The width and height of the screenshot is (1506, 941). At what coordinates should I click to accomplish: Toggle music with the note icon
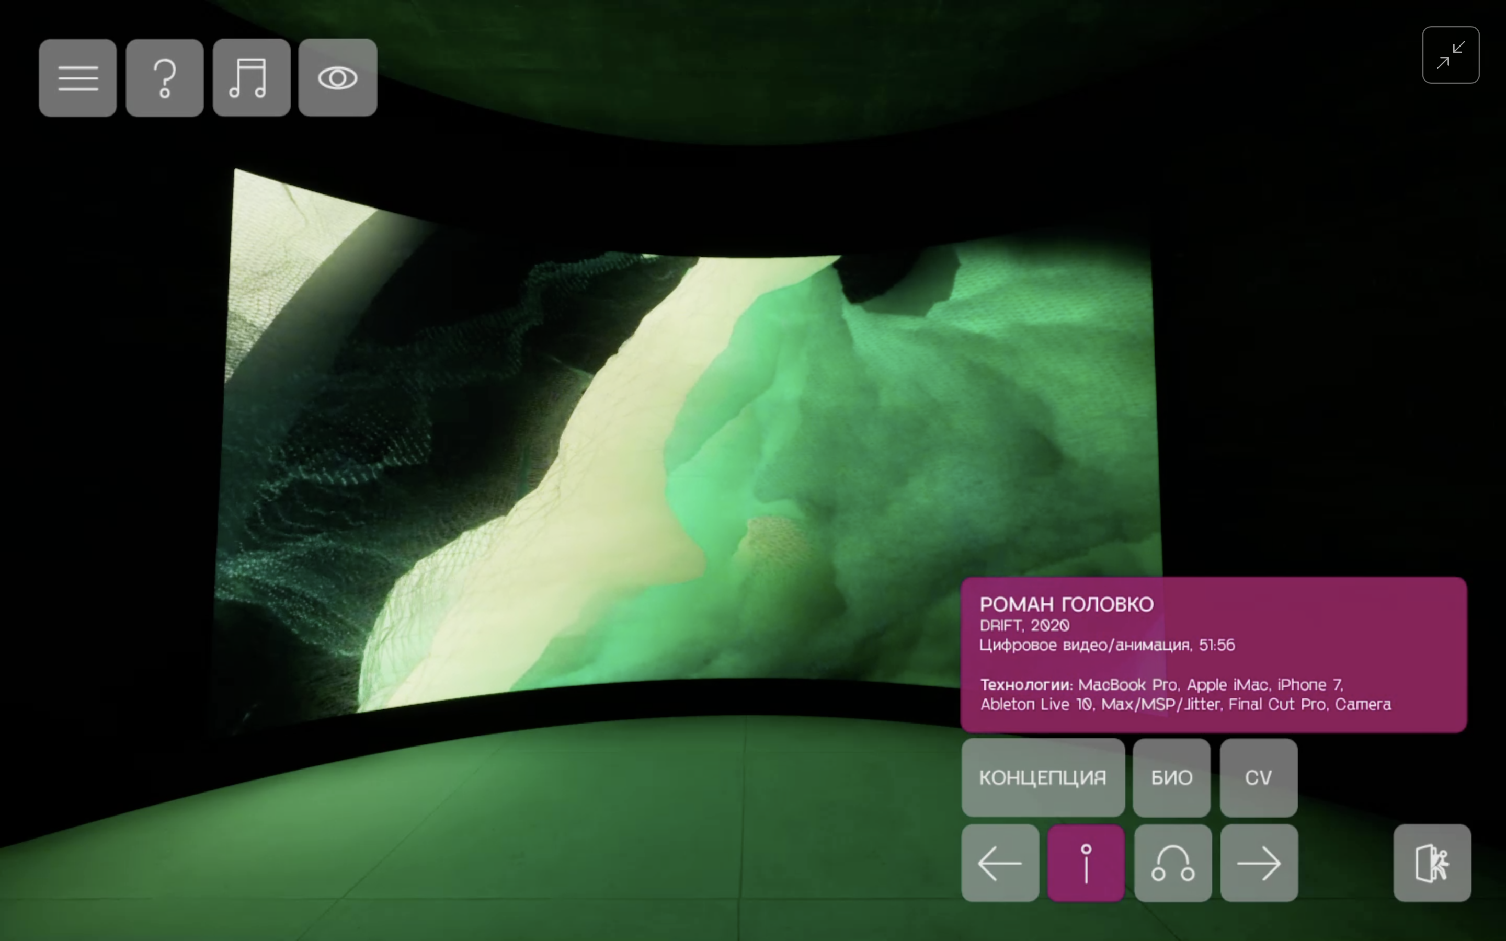(252, 78)
